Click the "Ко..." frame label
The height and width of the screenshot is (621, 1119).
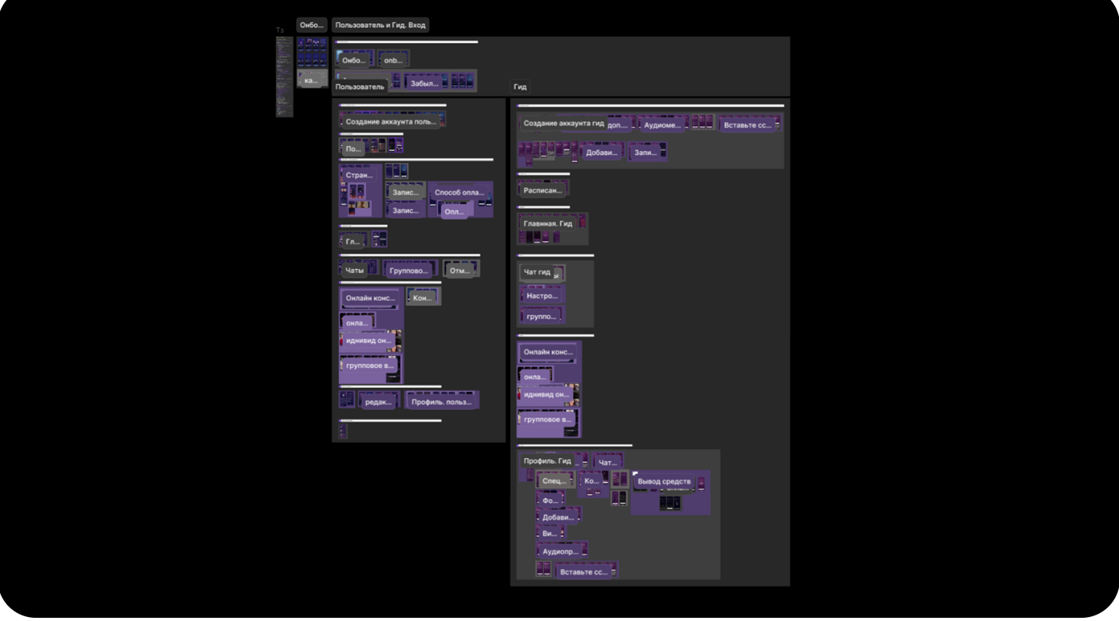click(x=591, y=481)
